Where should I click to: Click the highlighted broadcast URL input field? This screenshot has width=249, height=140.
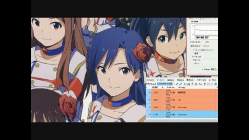(x=165, y=84)
